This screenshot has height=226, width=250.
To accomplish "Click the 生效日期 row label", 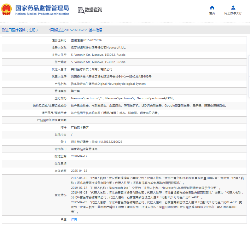I will pos(61,164).
